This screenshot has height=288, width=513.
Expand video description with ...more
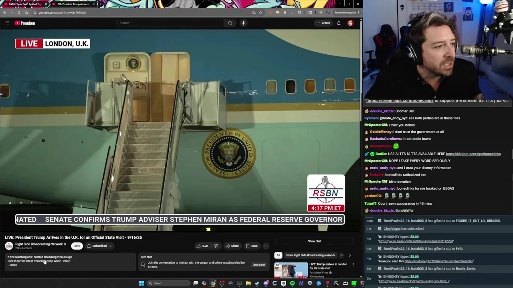[x=12, y=265]
